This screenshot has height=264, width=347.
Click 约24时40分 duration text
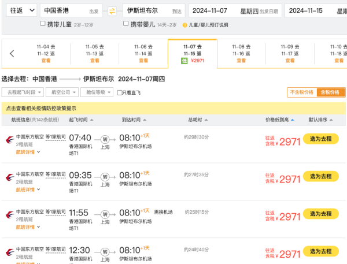[197, 250]
